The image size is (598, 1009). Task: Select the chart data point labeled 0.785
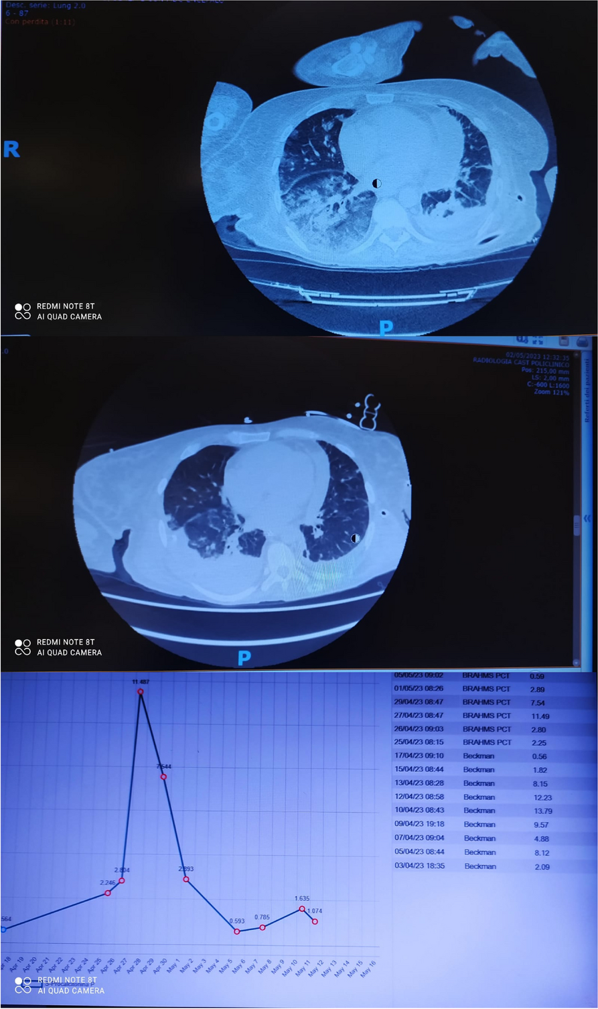coord(263,927)
